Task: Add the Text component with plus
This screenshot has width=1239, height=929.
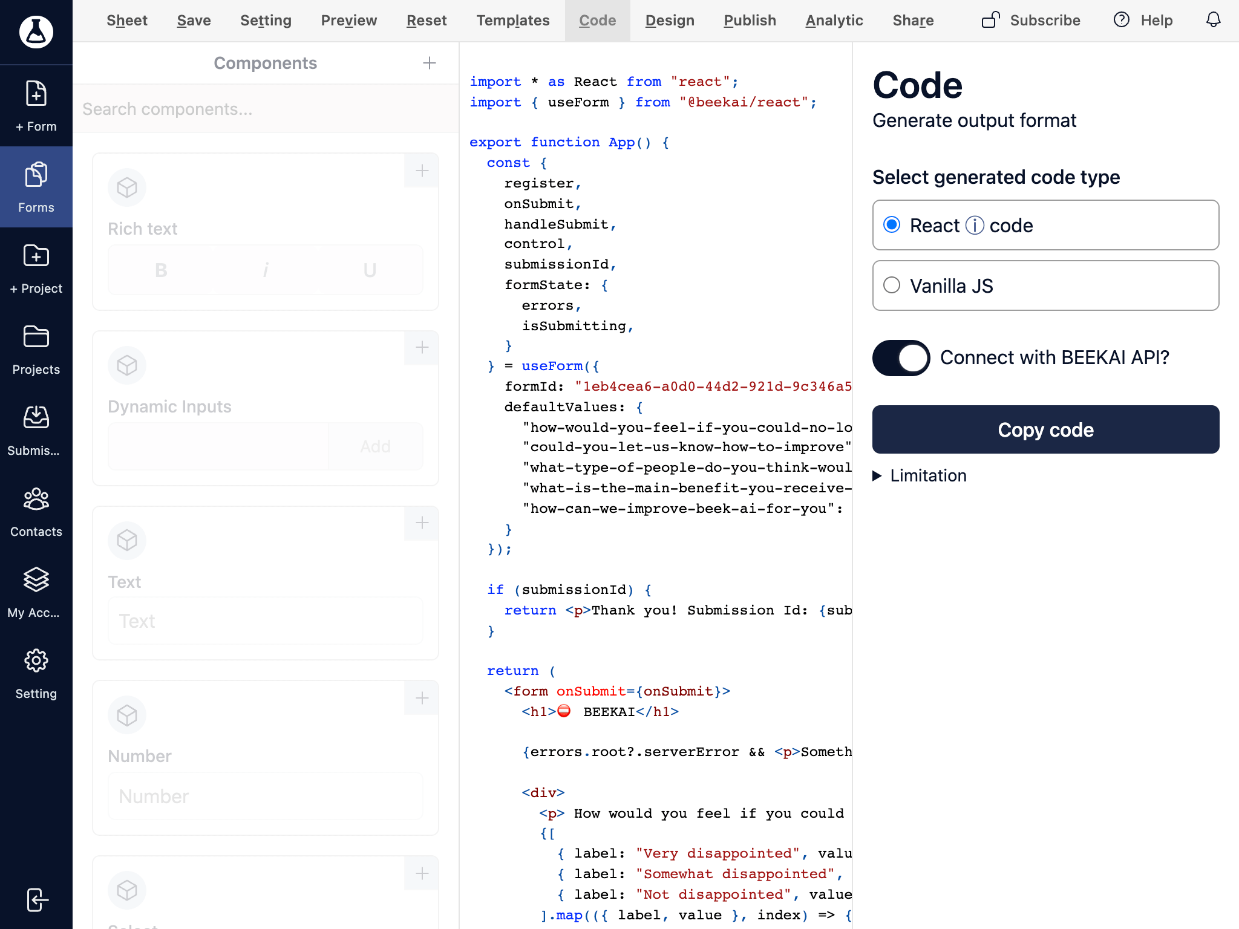Action: tap(422, 523)
